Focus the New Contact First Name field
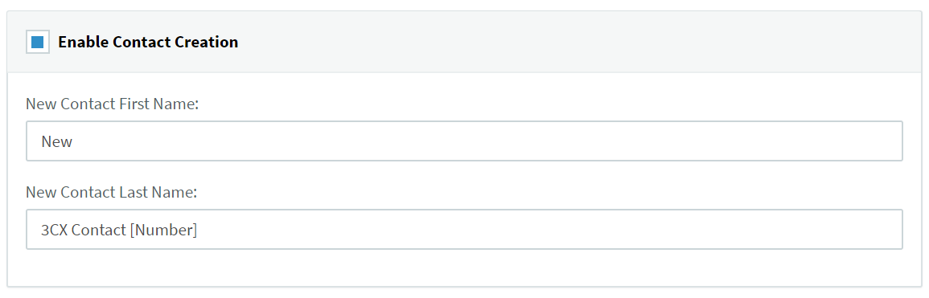 point(464,141)
